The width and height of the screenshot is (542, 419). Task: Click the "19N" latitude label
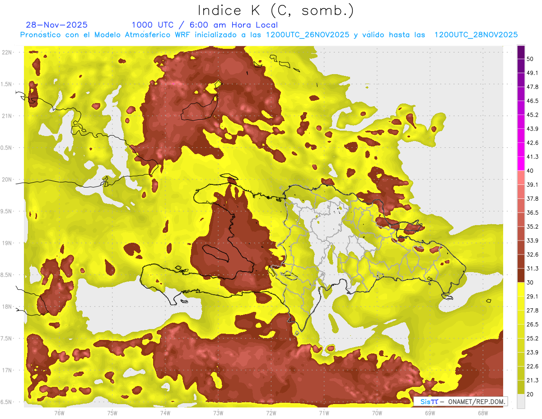(7, 243)
